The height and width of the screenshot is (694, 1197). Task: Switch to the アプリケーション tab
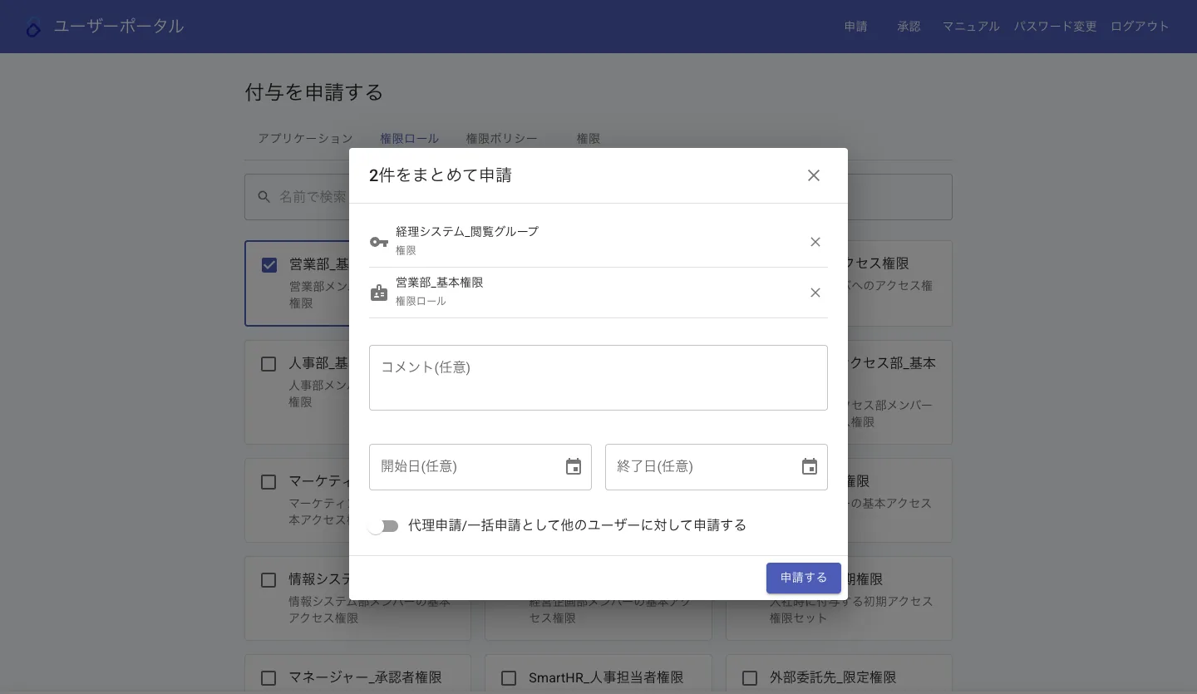pos(305,139)
